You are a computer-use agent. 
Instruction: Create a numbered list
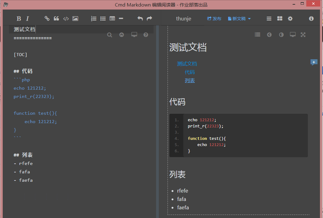click(x=94, y=19)
